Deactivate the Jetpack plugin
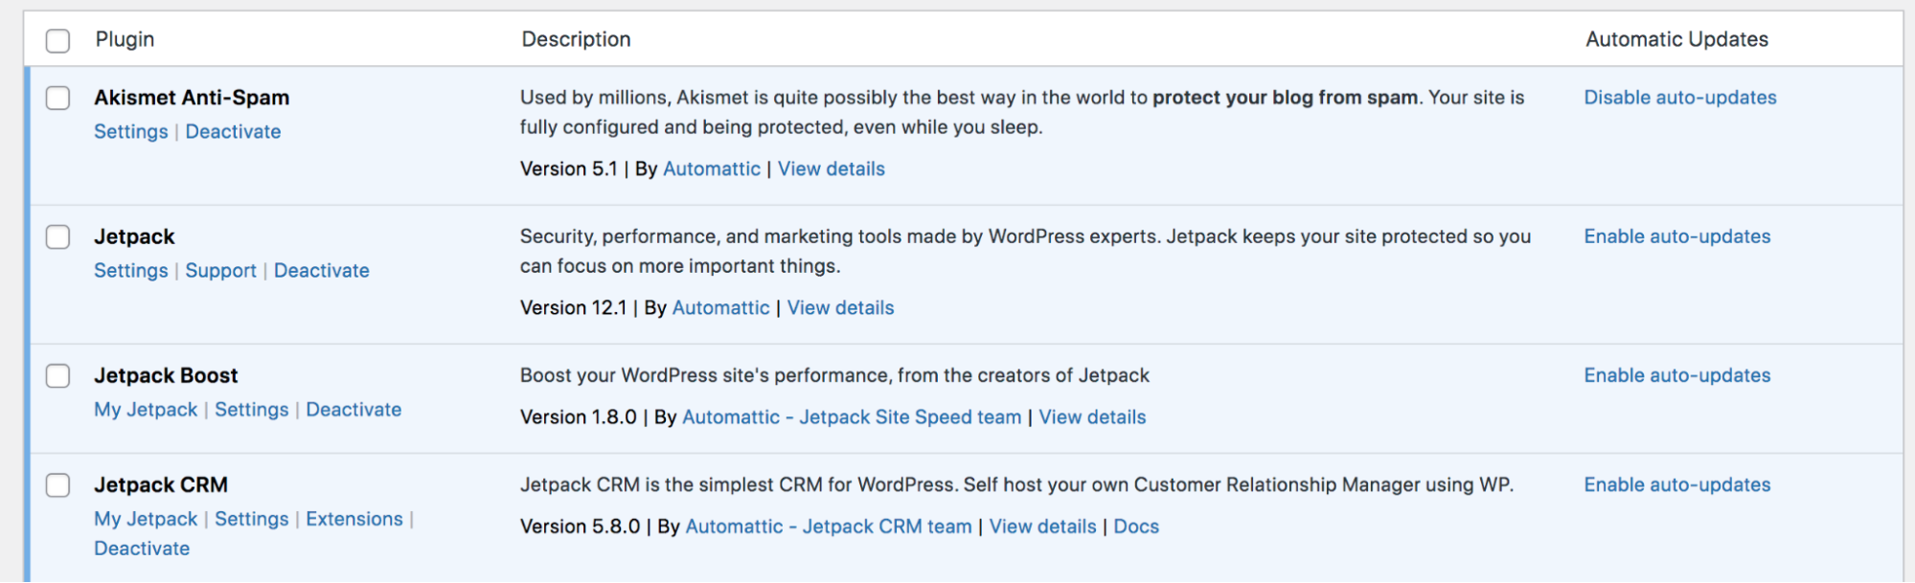 (322, 271)
